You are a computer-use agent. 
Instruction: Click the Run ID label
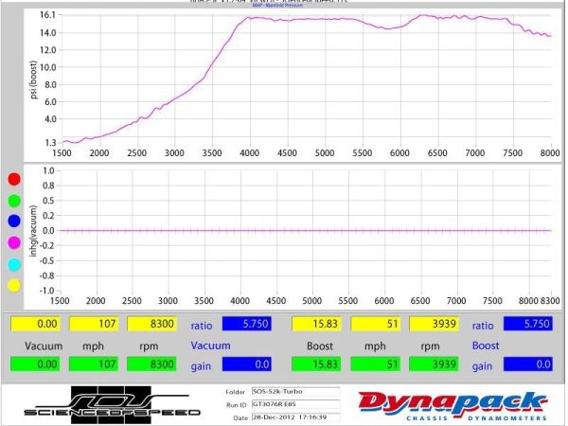tap(236, 405)
